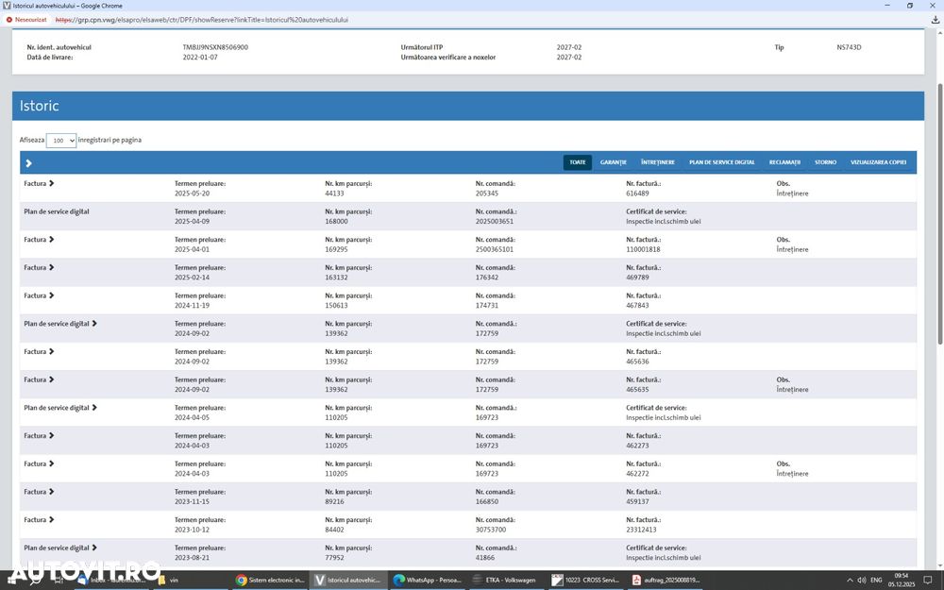The height and width of the screenshot is (590, 944).
Task: Open the notification center icon
Action: 928,581
